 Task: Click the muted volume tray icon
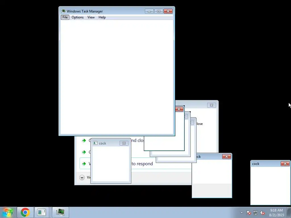tap(262, 213)
